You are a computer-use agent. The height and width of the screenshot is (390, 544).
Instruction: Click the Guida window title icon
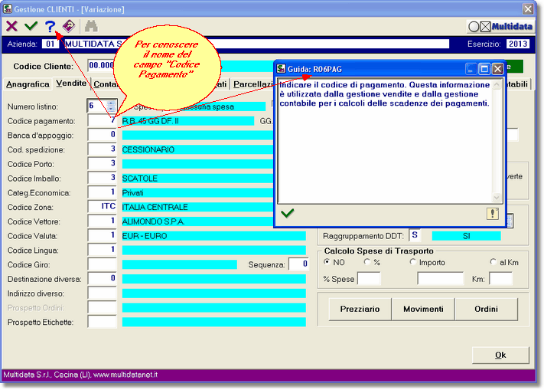point(281,69)
